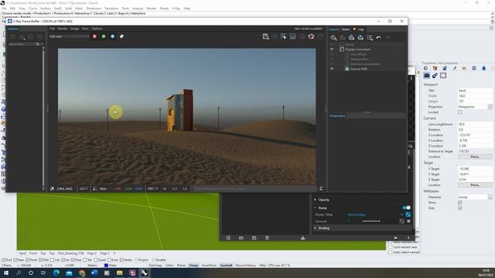The height and width of the screenshot is (278, 495).
Task: Click the save asset icon in asset editor footer
Action: [254, 238]
